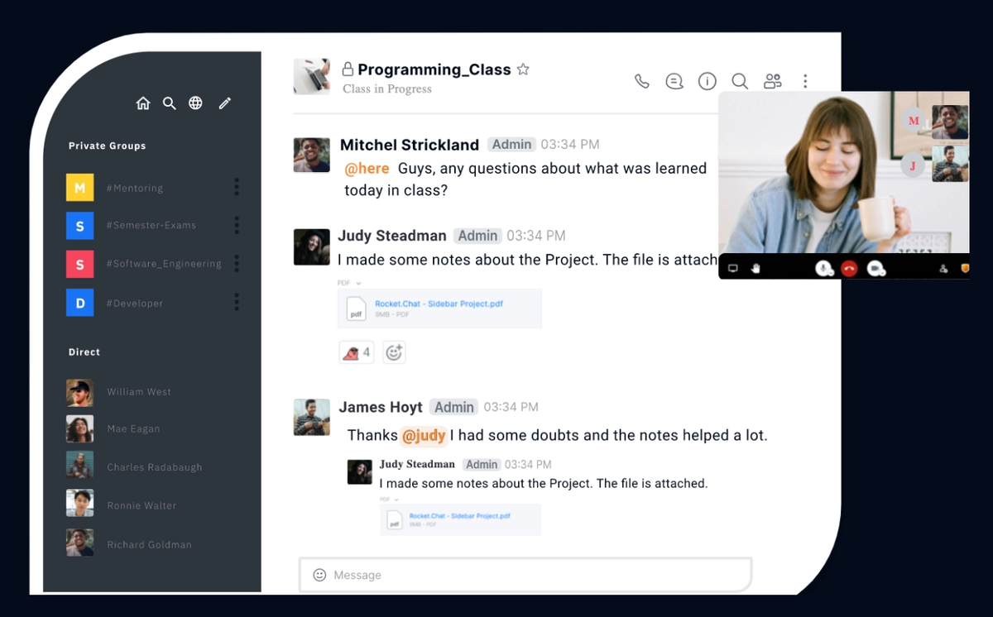Open the members list icon
The height and width of the screenshot is (617, 993).
click(x=773, y=81)
